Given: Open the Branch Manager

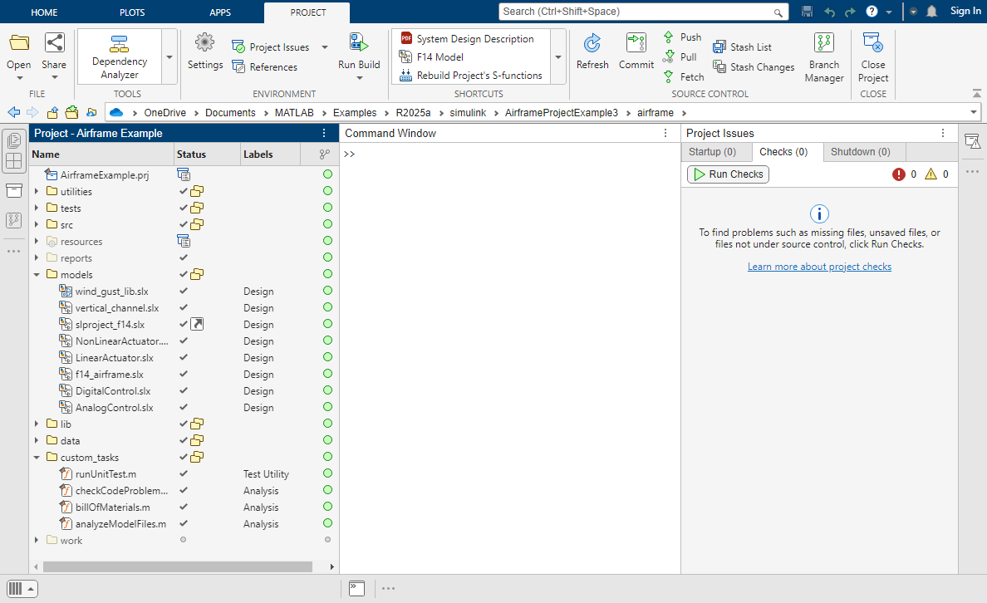Looking at the screenshot, I should pyautogui.click(x=824, y=56).
